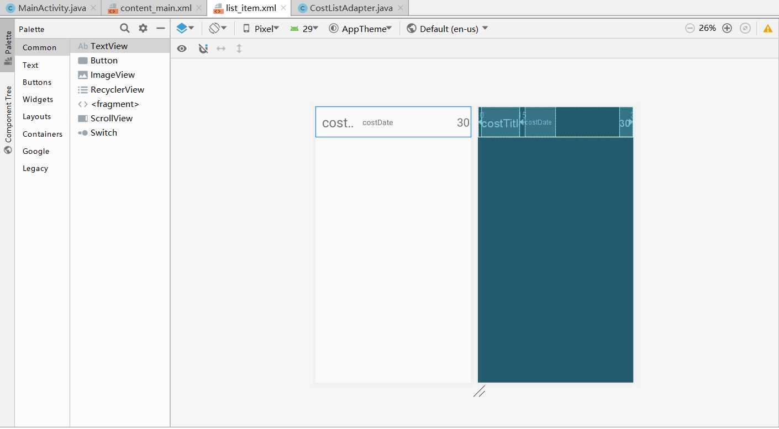Select the Buttons palette category
The image size is (779, 429).
pos(43,82)
